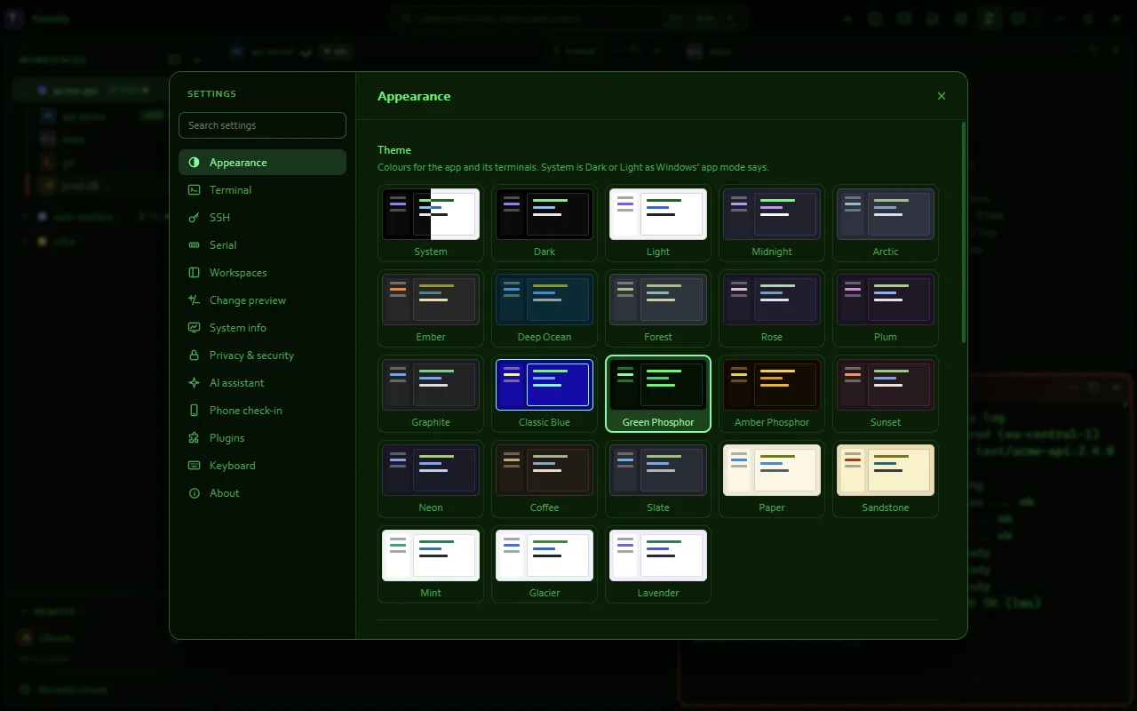The width and height of the screenshot is (1137, 711).
Task: Choose the Glacier theme
Action: (x=545, y=564)
